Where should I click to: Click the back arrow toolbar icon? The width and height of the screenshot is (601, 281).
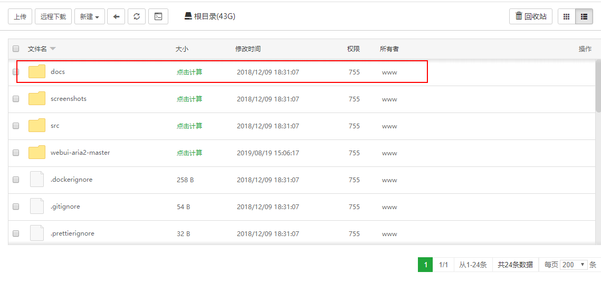pos(116,16)
